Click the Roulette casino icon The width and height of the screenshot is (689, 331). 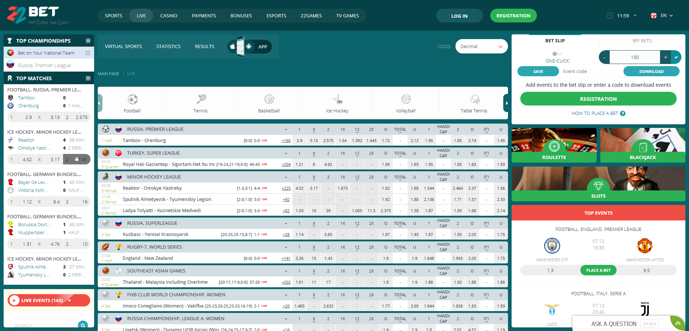554,146
